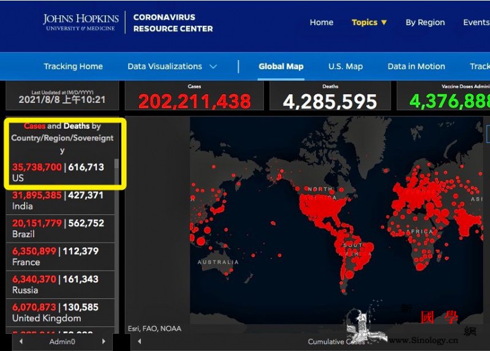Select the Brazil row in country list
This screenshot has height=351, width=490.
click(60, 228)
